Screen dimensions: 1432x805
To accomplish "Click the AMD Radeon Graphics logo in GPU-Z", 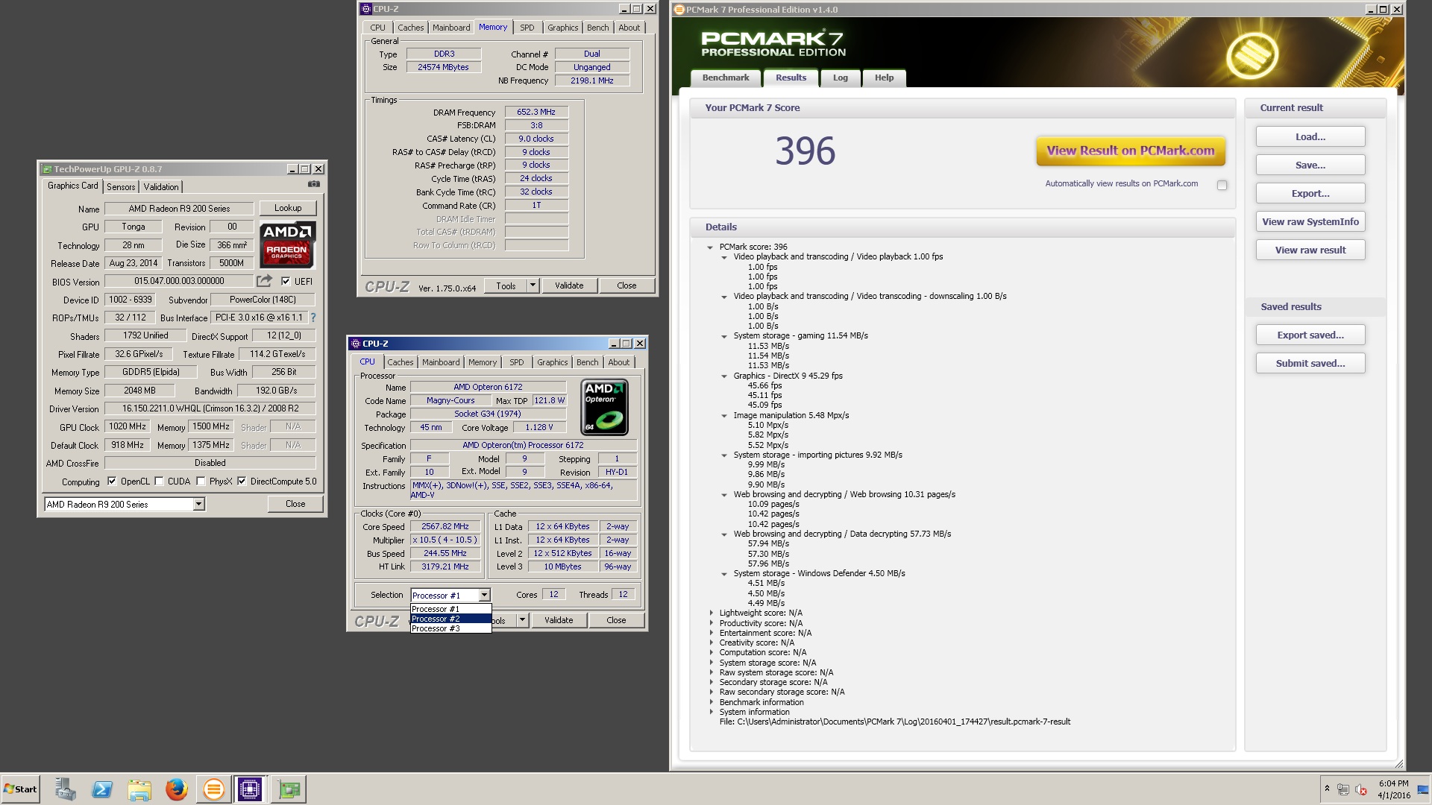I will tap(288, 244).
